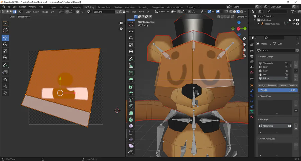Toggle lock on TopMouth vertex group

coord(287,63)
